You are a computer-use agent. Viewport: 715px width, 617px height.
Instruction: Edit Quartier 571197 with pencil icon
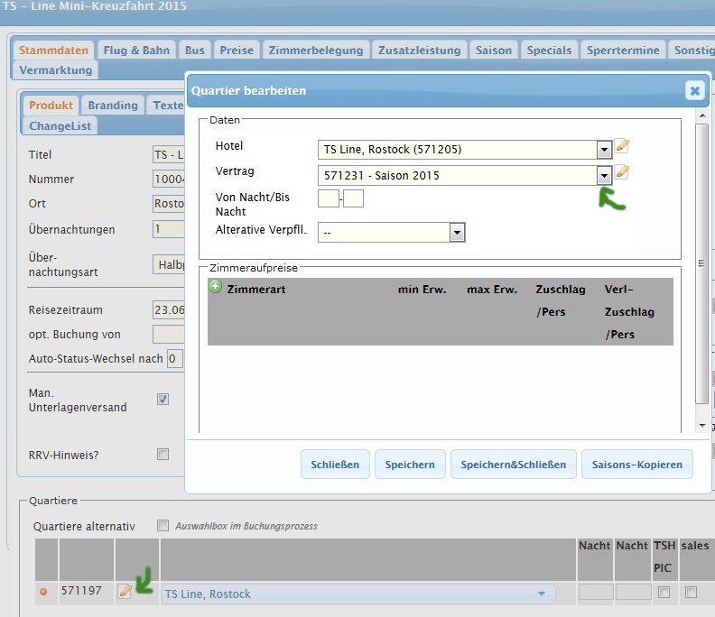tap(125, 591)
